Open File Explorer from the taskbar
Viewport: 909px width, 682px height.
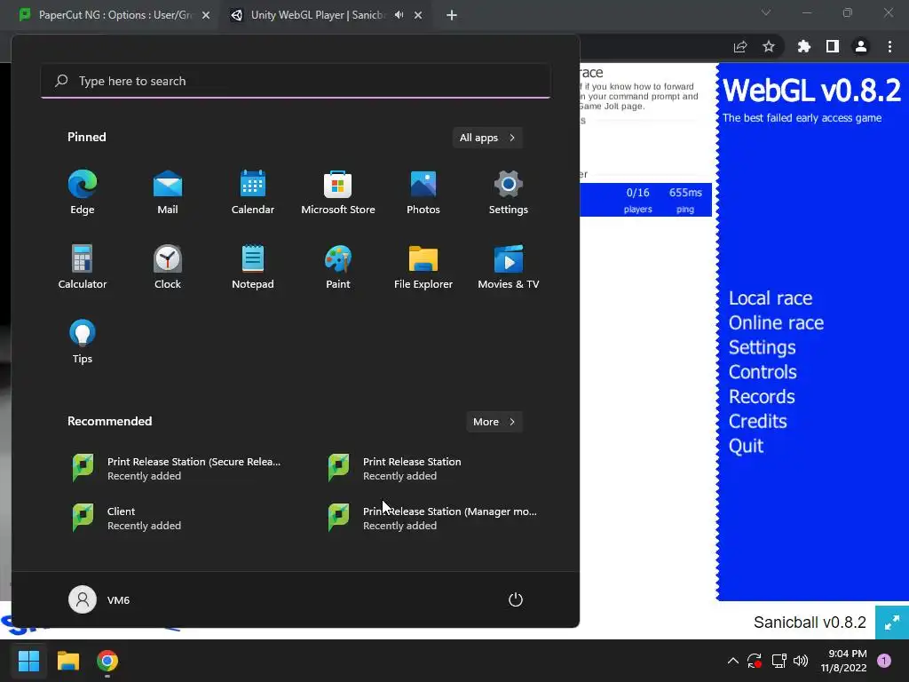(x=67, y=661)
